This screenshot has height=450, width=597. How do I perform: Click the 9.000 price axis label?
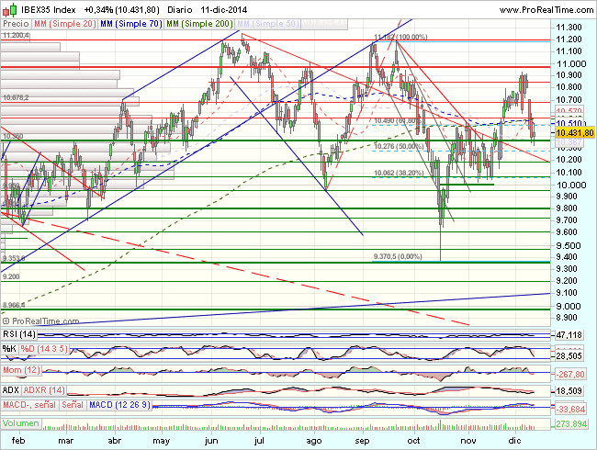(569, 307)
